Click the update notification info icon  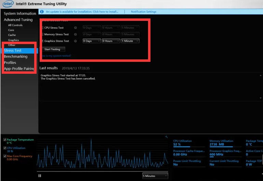click(x=42, y=12)
